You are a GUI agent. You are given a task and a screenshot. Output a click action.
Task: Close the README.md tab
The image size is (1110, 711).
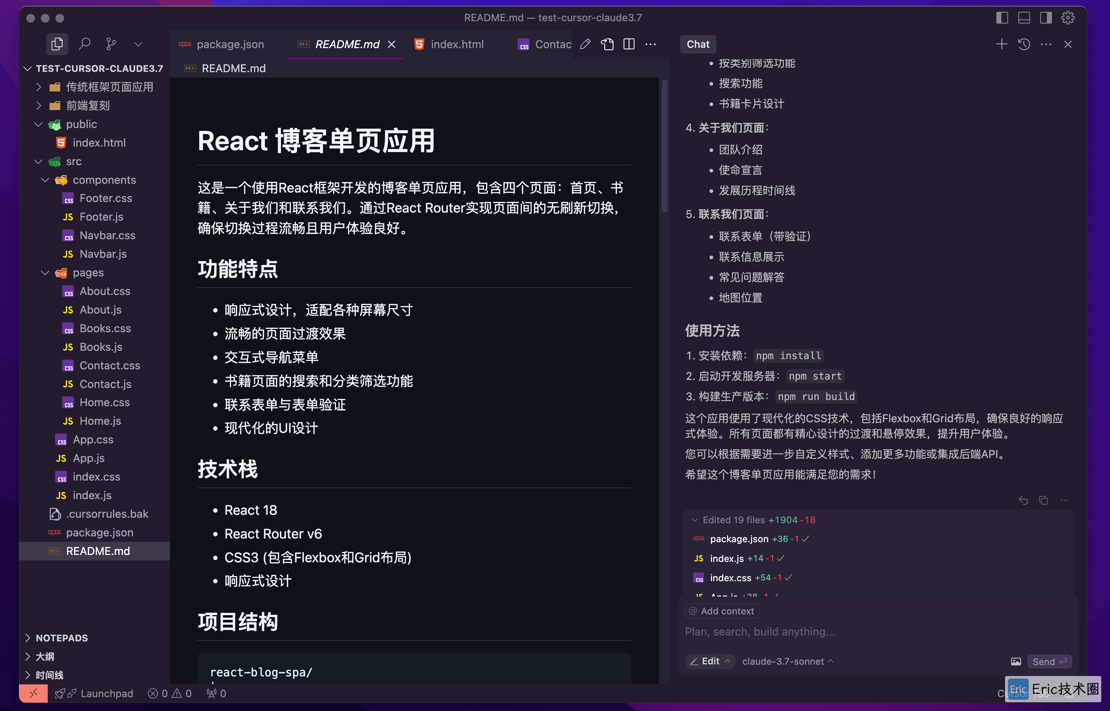(392, 44)
